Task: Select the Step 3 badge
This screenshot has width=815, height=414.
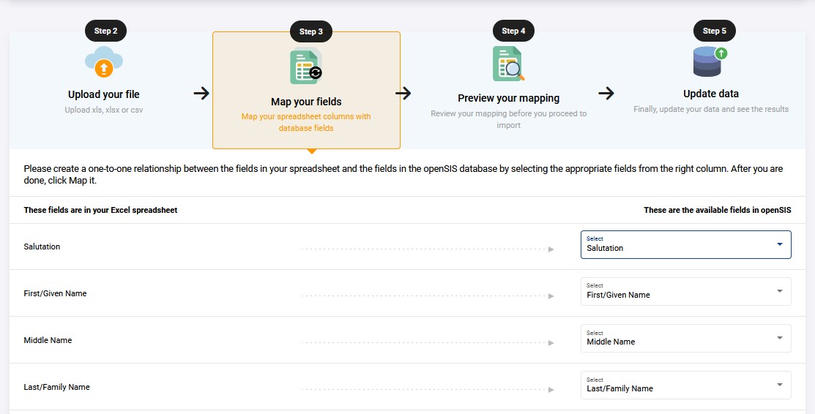Action: [310, 31]
